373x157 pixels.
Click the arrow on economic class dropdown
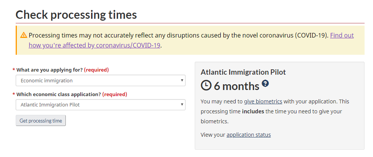182,105
